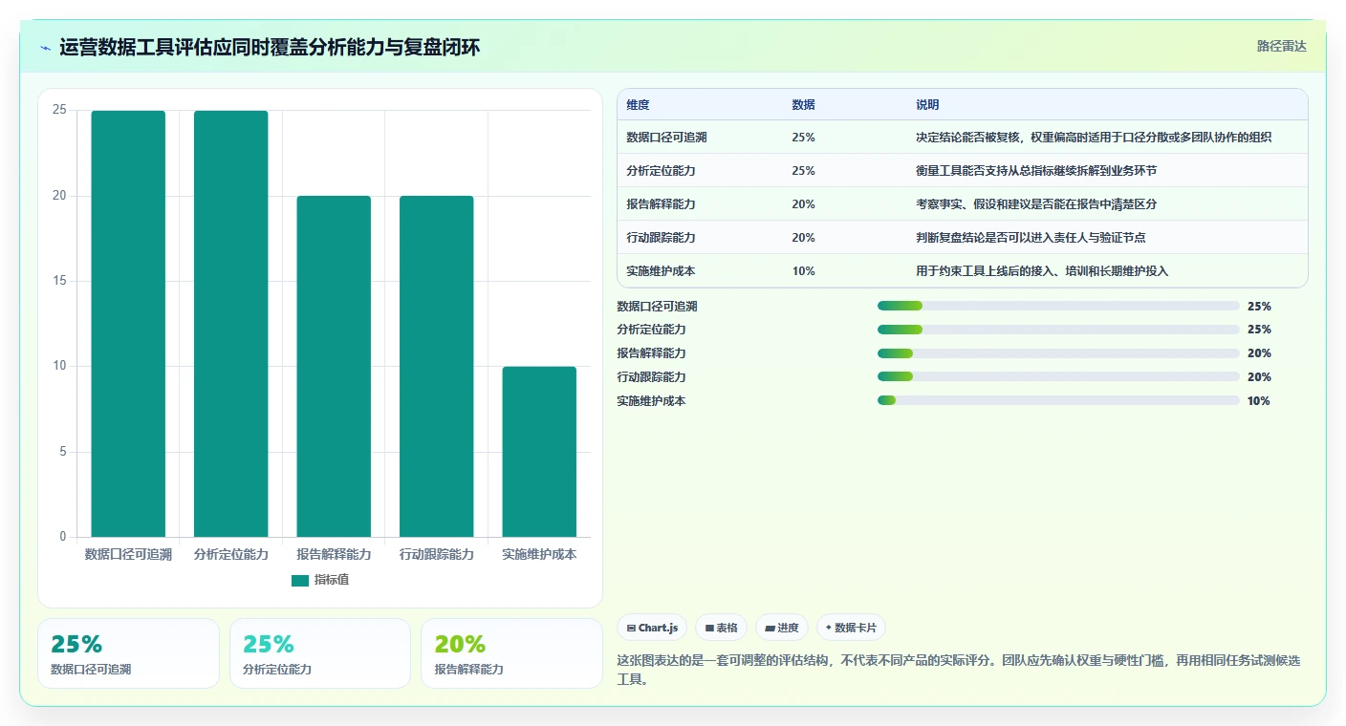
Task: Click the 报告解释能力 bar in chart
Action: [x=334, y=367]
